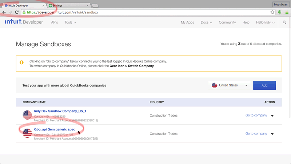Open a new browser tab
This screenshot has height=164, width=291.
(x=95, y=5)
